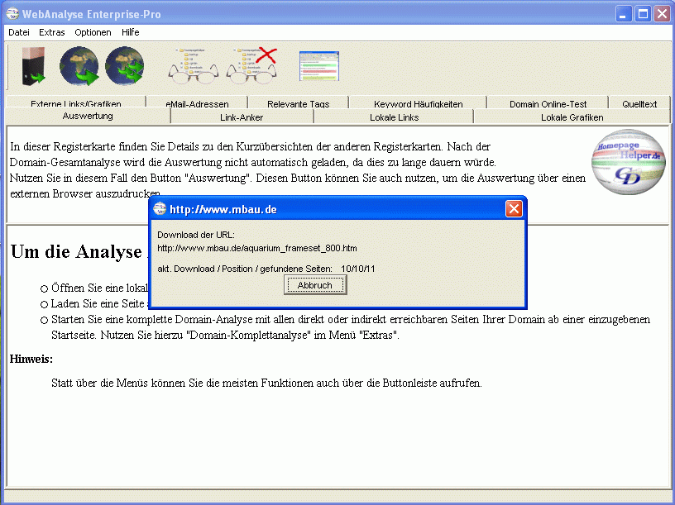Click the glasses folder-tree icon without red X

(x=193, y=67)
